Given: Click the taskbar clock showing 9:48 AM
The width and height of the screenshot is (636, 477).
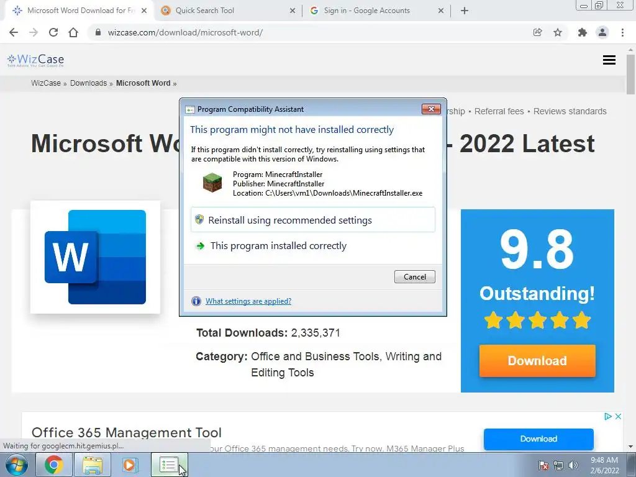Looking at the screenshot, I should (x=604, y=465).
